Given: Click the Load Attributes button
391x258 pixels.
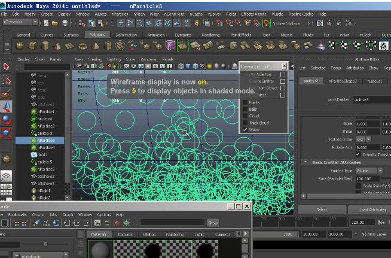Looking at the screenshot, I should 372,210.
